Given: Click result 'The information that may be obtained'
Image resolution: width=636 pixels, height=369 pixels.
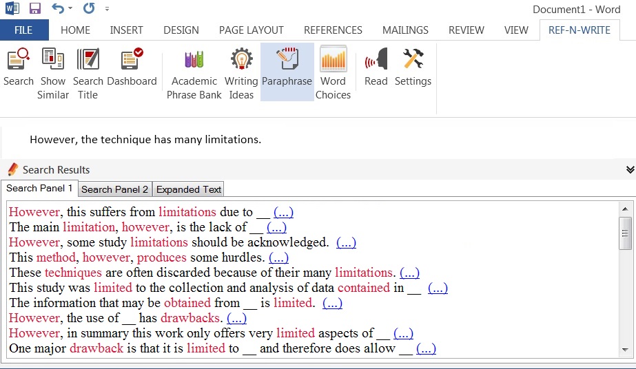Looking at the screenshot, I should coord(162,303).
